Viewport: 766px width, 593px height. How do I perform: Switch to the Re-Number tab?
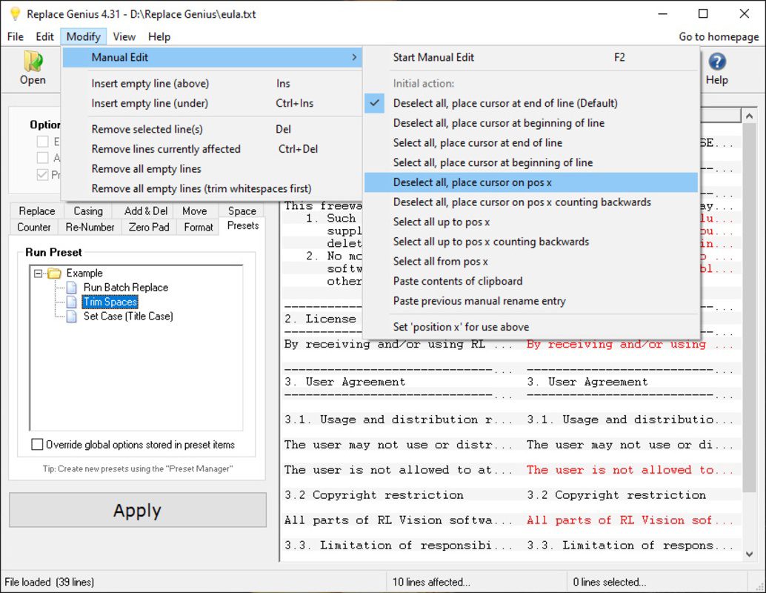click(x=90, y=228)
